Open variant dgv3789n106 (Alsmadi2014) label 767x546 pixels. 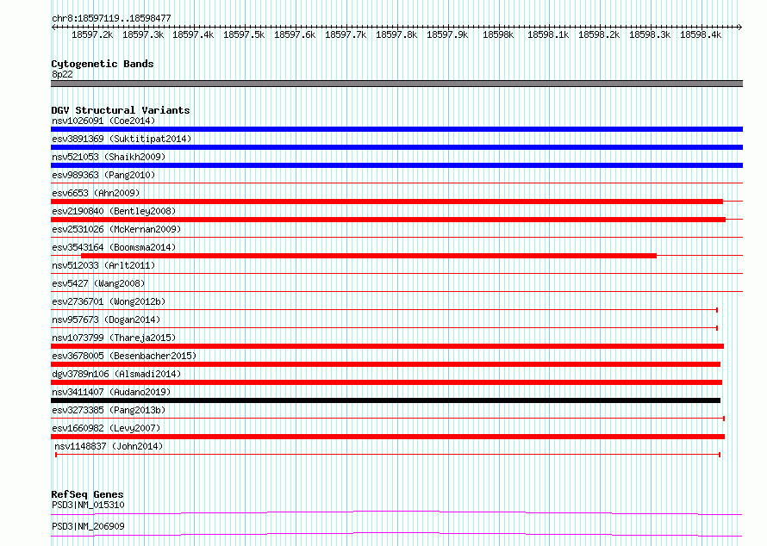pyautogui.click(x=116, y=374)
